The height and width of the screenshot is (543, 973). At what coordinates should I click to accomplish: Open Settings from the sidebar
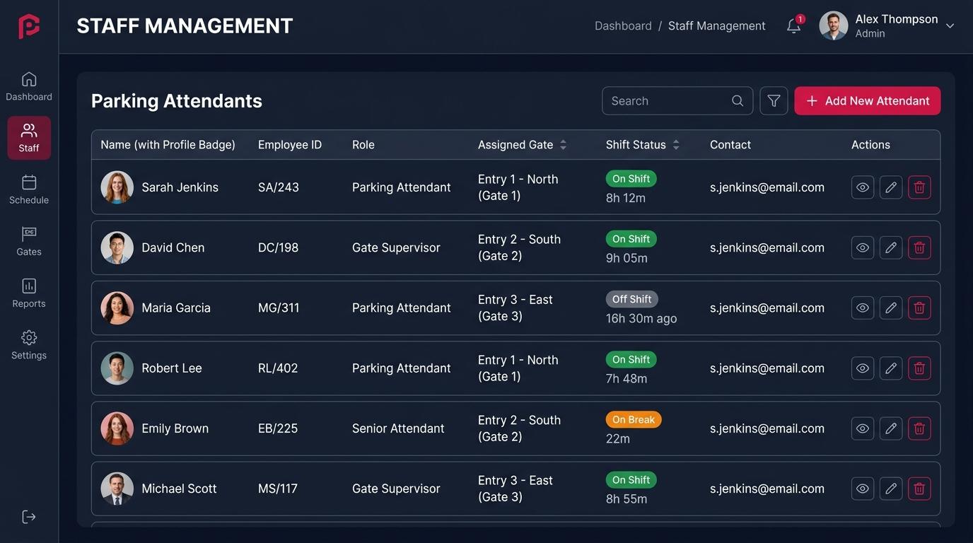tap(29, 345)
